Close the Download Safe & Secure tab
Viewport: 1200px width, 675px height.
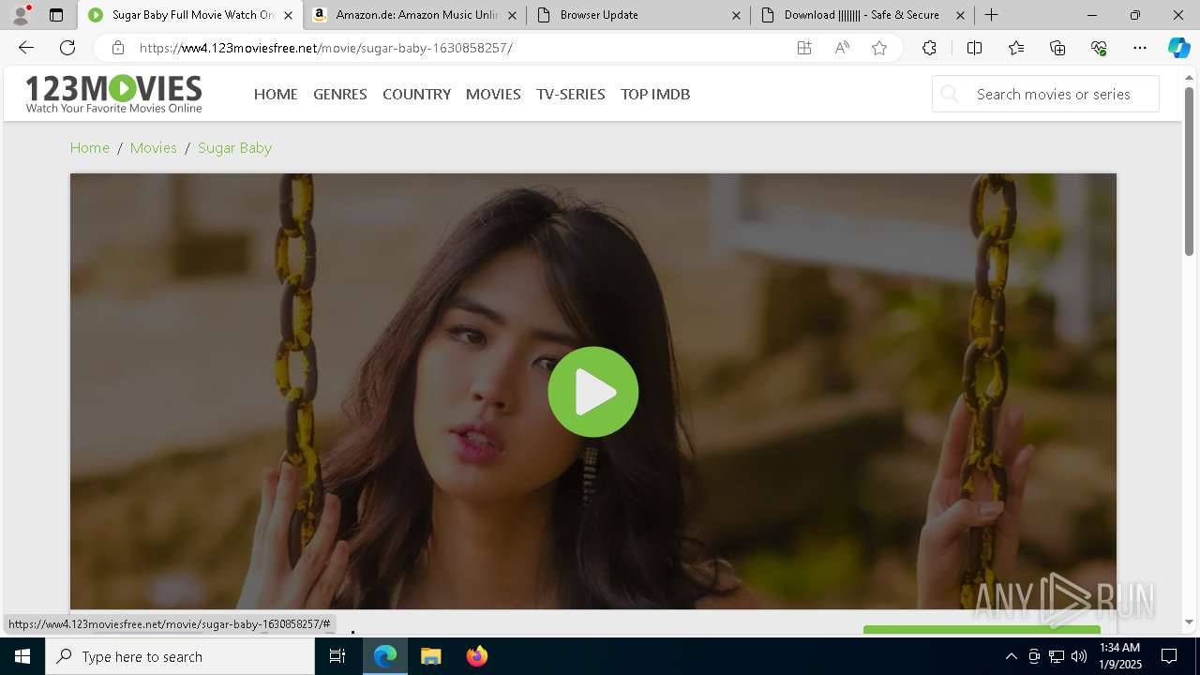point(960,15)
